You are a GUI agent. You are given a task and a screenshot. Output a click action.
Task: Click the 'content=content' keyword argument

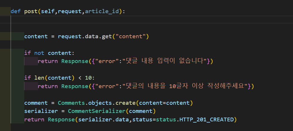click(x=164, y=103)
